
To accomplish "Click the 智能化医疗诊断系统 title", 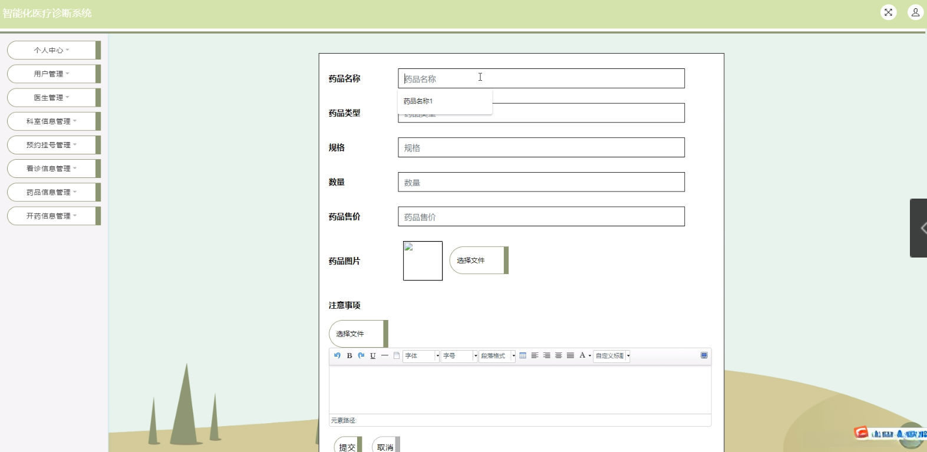I will [47, 13].
